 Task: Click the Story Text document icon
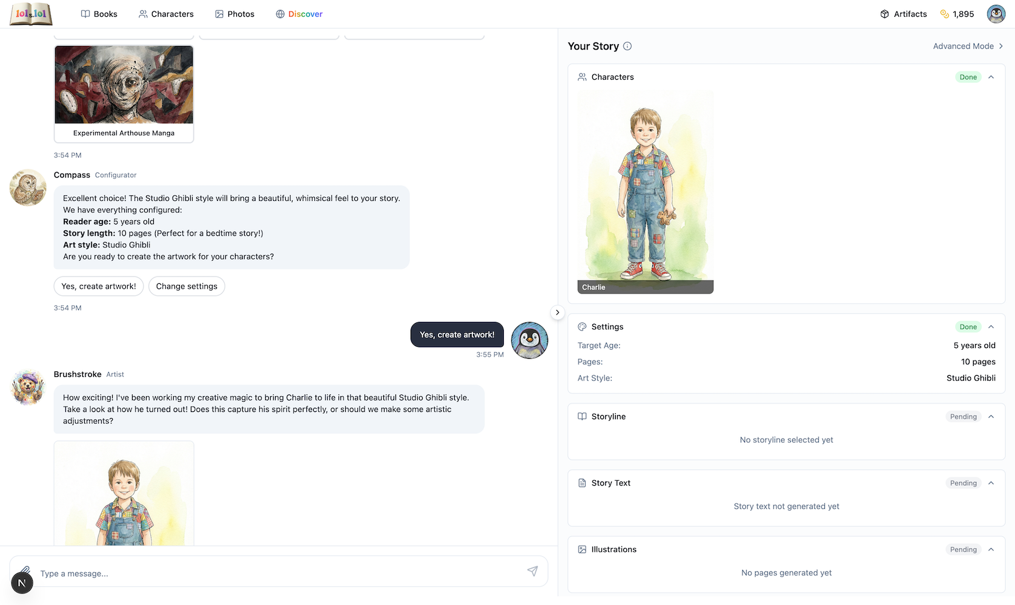tap(581, 483)
